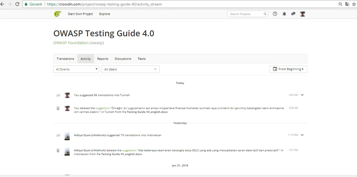Go to the Tasks tab

coord(142,59)
